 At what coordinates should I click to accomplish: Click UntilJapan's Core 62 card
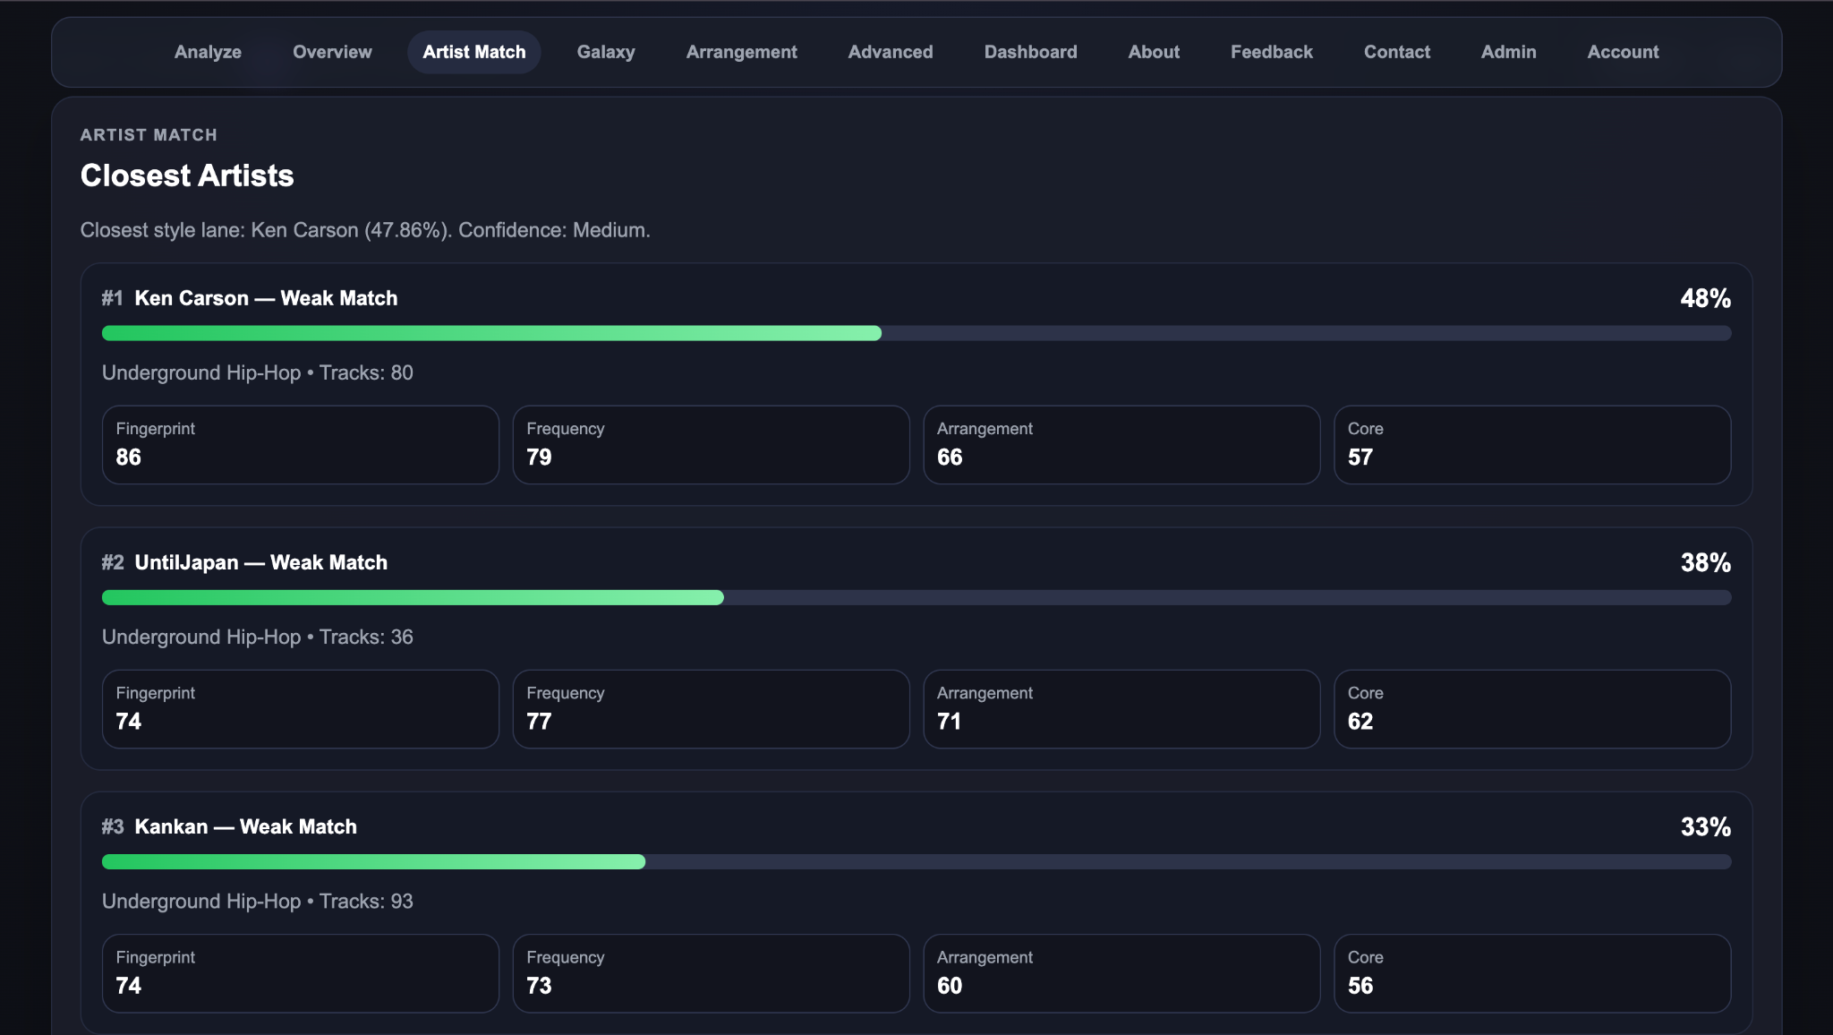click(1533, 709)
